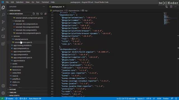
Task: Open Source Control view
Action: tap(3, 22)
